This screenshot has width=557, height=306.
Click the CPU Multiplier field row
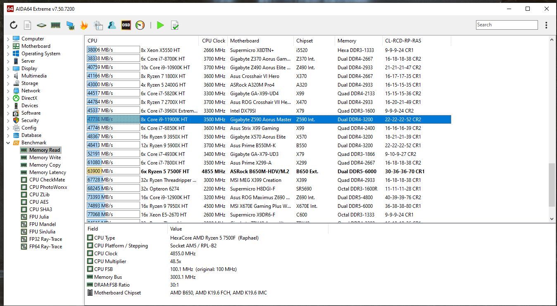pos(207,261)
